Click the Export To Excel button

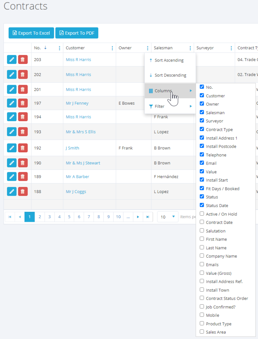click(x=31, y=33)
